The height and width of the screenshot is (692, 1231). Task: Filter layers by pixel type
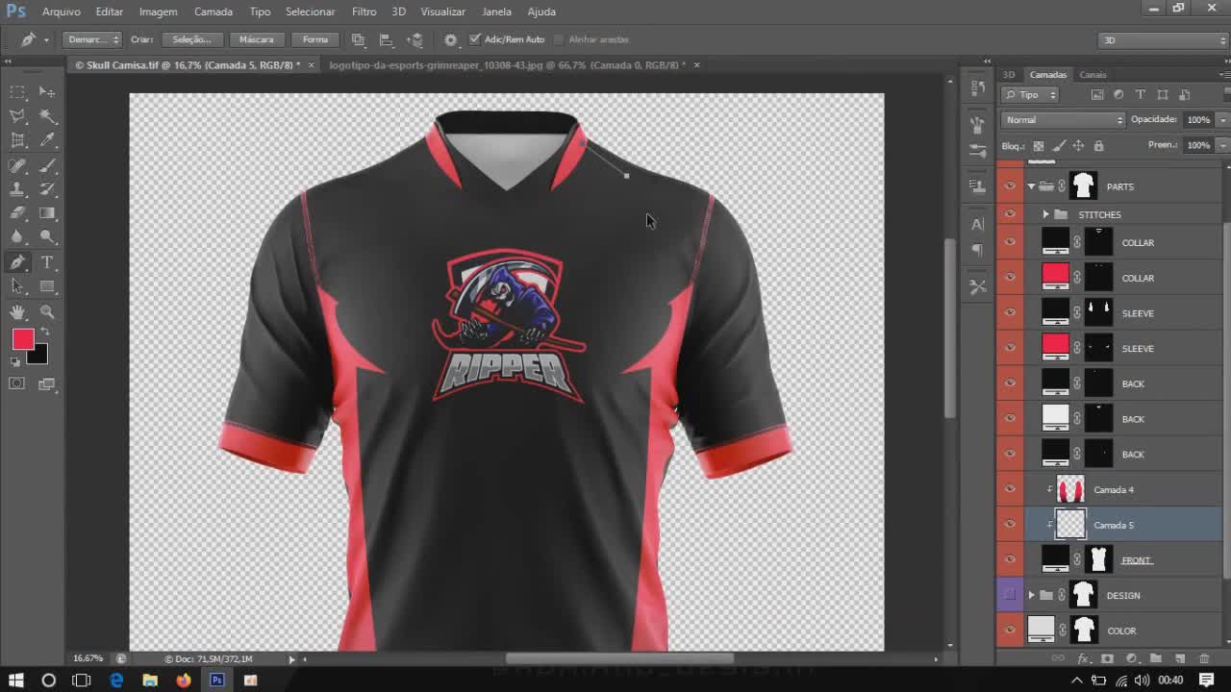pos(1097,94)
